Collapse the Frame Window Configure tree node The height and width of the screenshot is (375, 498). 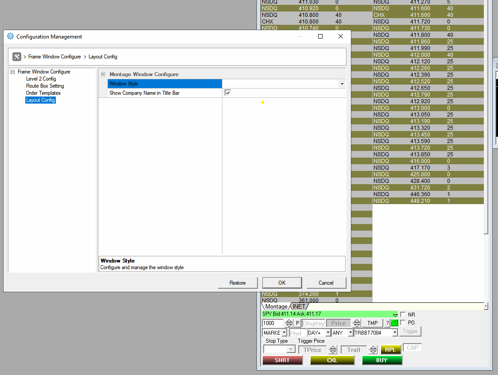coord(13,72)
